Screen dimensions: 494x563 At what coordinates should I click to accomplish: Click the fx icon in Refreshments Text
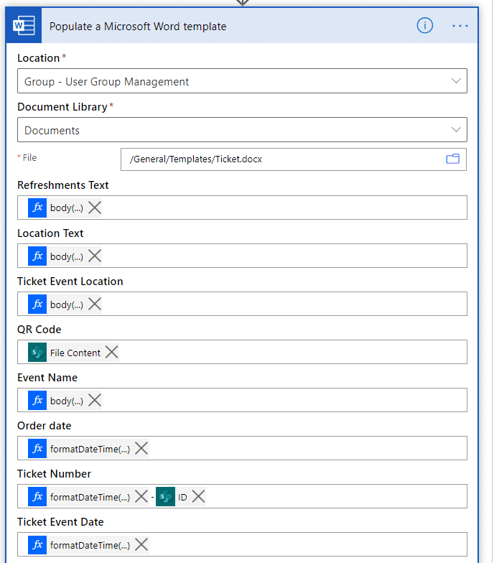pos(37,208)
